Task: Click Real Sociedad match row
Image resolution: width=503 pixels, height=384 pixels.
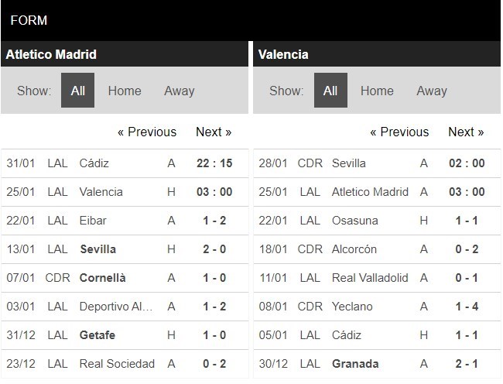Action: (x=117, y=364)
